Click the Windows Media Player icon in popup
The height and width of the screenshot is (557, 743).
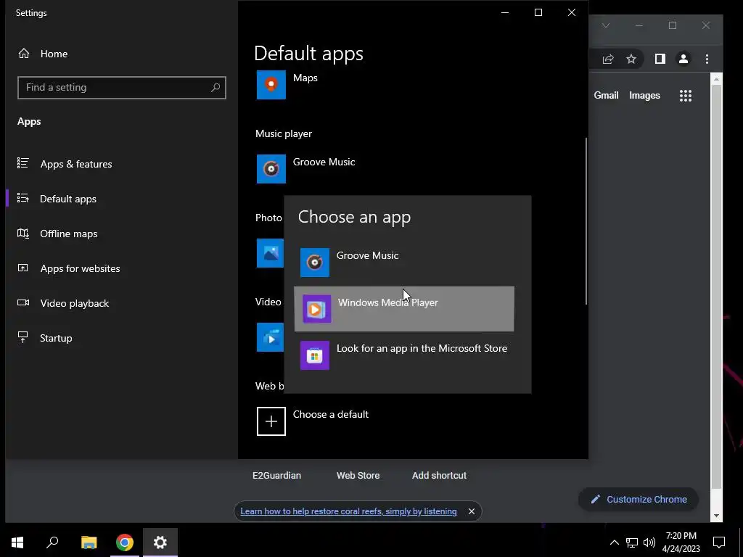tap(316, 309)
